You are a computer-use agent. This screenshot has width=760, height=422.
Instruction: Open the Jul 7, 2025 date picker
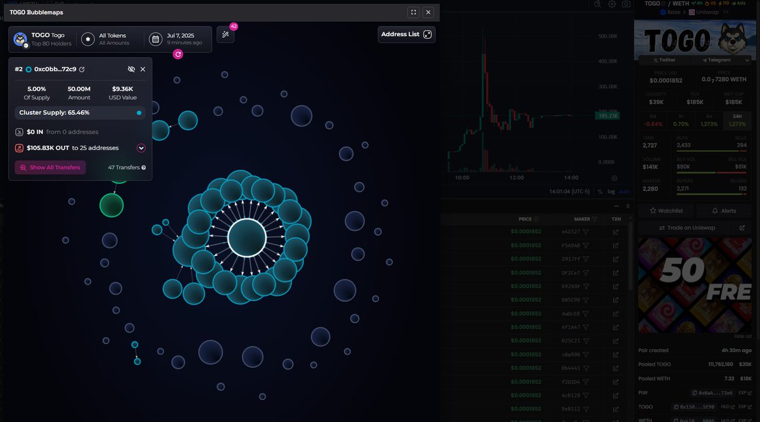click(176, 39)
